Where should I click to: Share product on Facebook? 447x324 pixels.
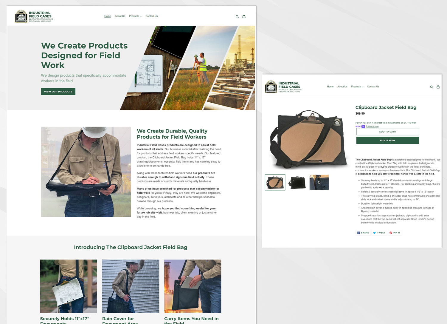click(x=363, y=233)
